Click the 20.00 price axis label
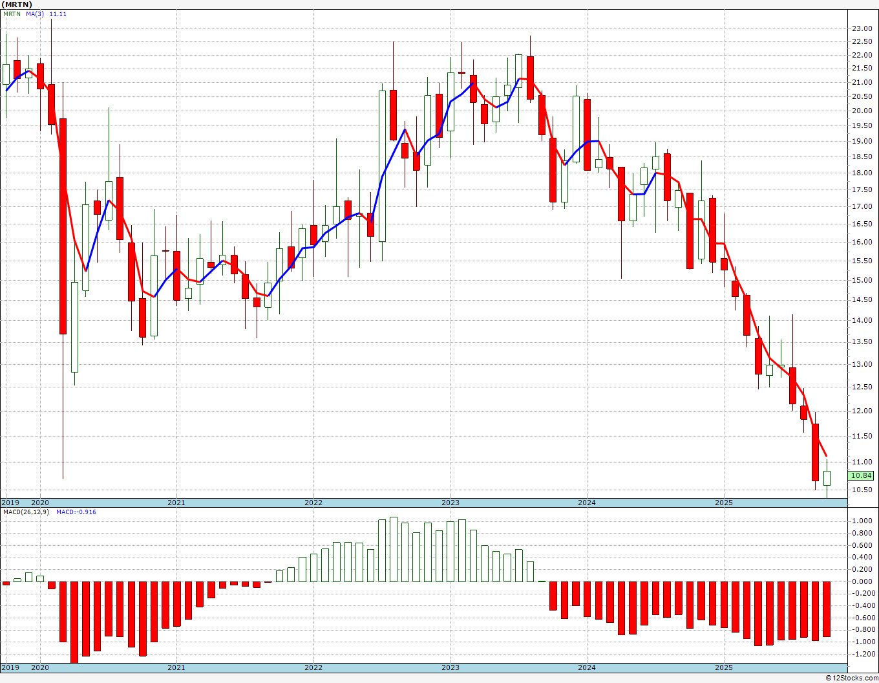This screenshot has height=683, width=879. 862,111
